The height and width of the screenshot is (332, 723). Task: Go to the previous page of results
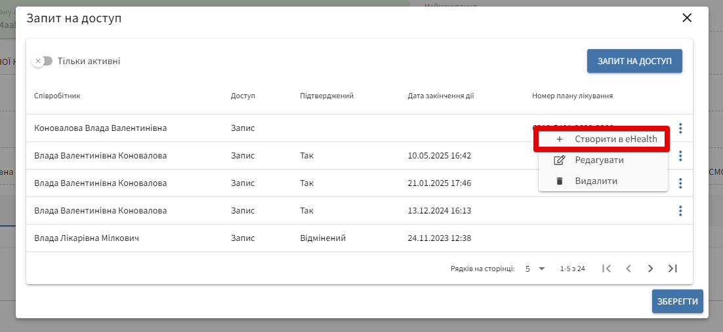coord(629,268)
